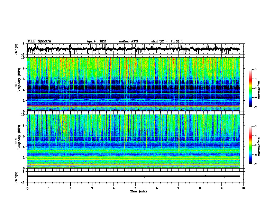Click time tick label "1" on the x-axis
274x211 pixels.
pos(49,188)
